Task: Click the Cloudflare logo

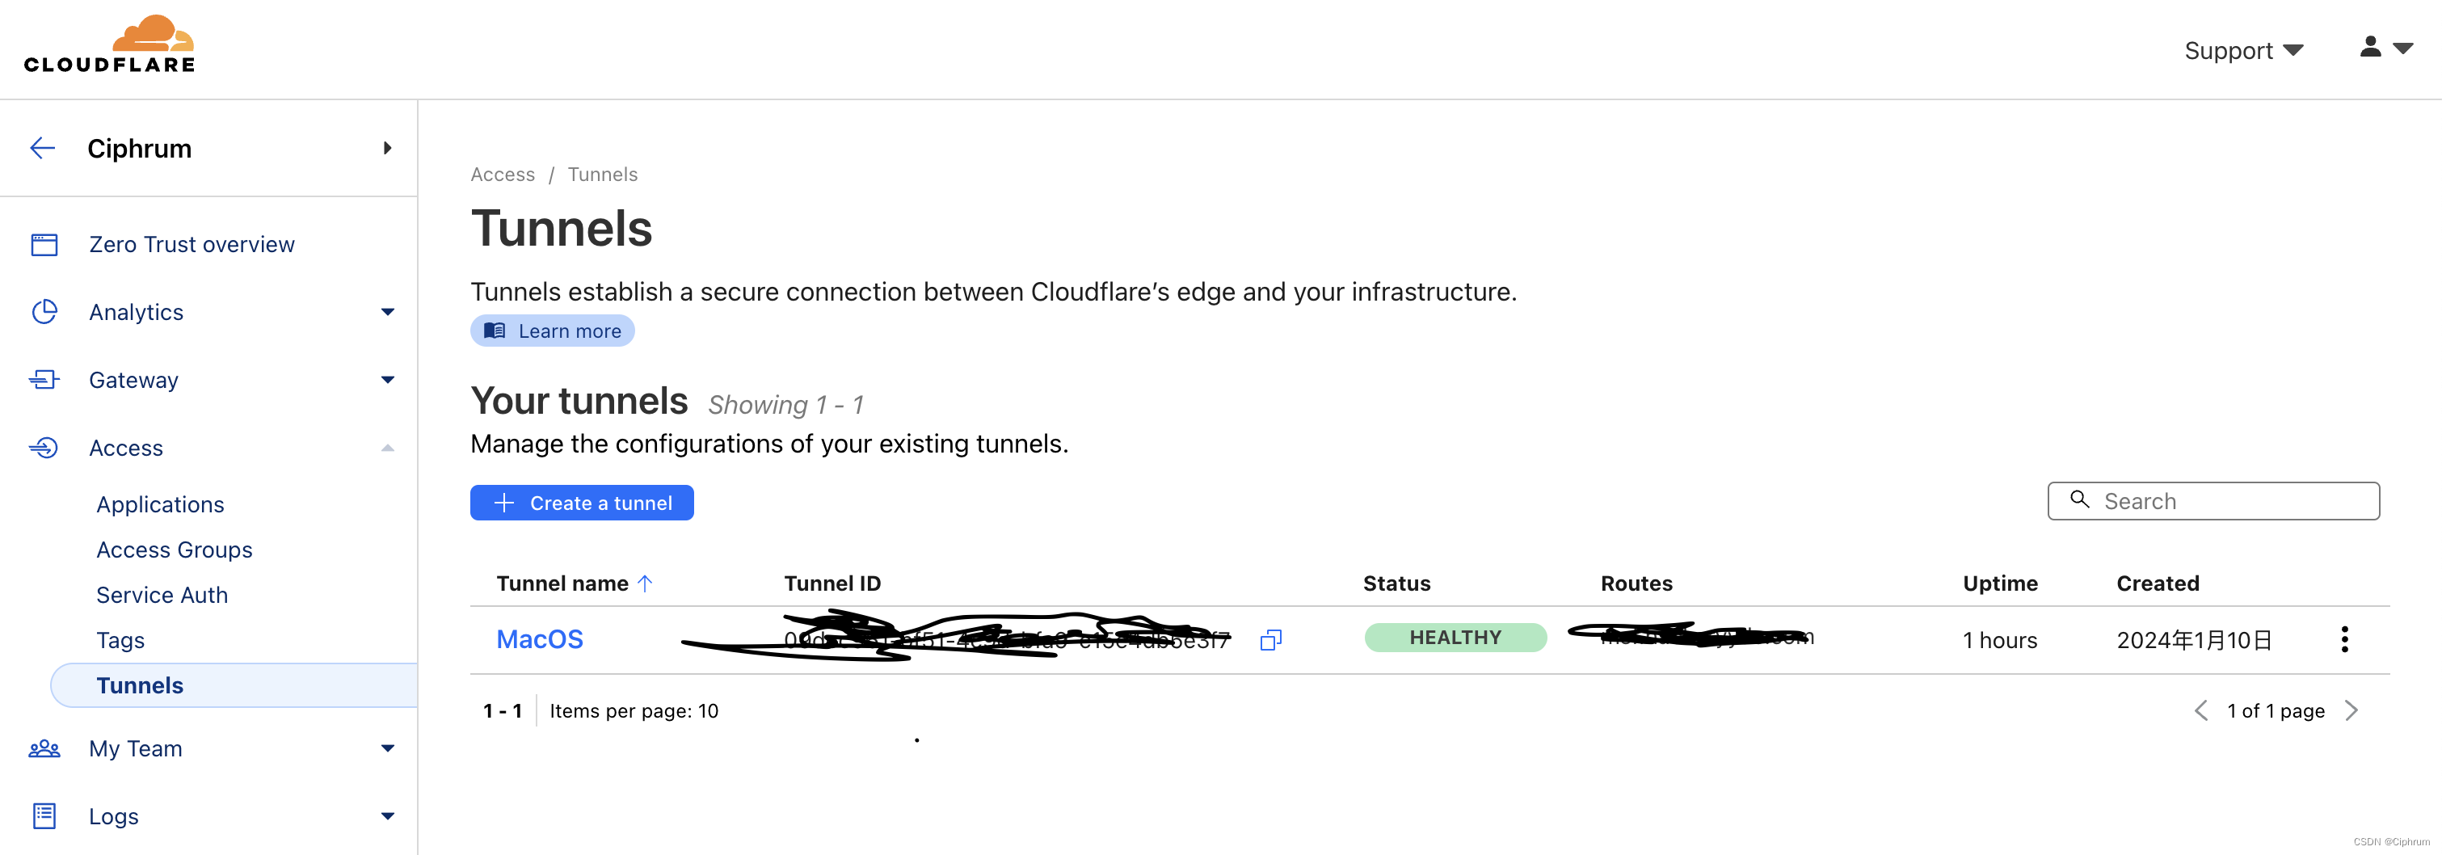Action: [109, 42]
